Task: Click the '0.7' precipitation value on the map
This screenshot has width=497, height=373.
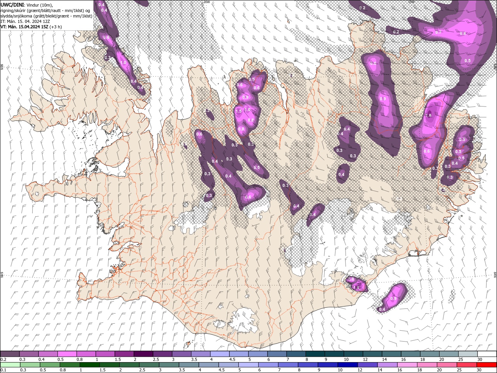Action: 438,33
